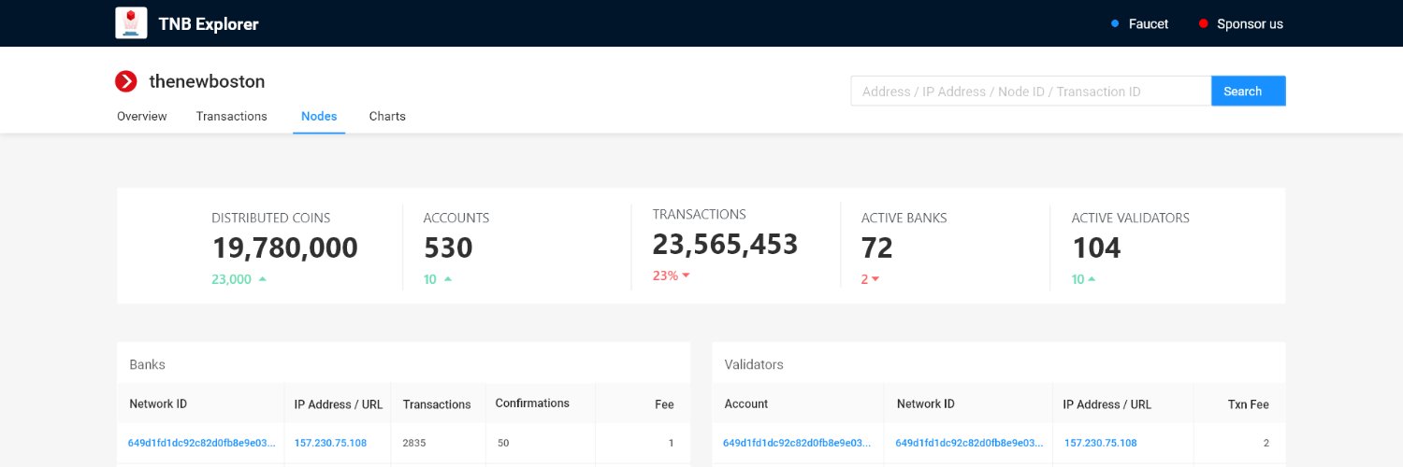The image size is (1403, 467).
Task: Click the Validators panel title
Action: click(754, 364)
